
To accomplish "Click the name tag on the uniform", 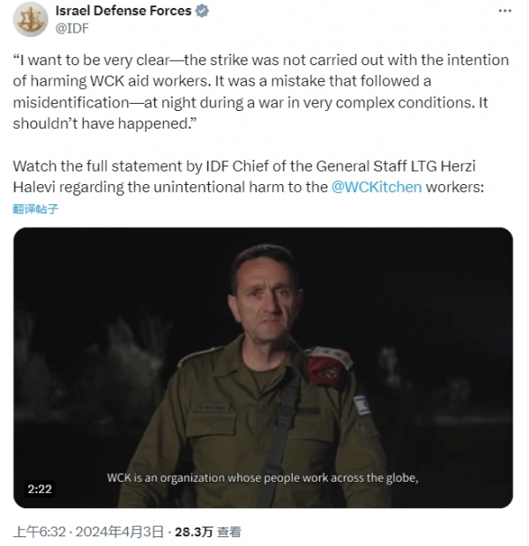I will pyautogui.click(x=212, y=408).
